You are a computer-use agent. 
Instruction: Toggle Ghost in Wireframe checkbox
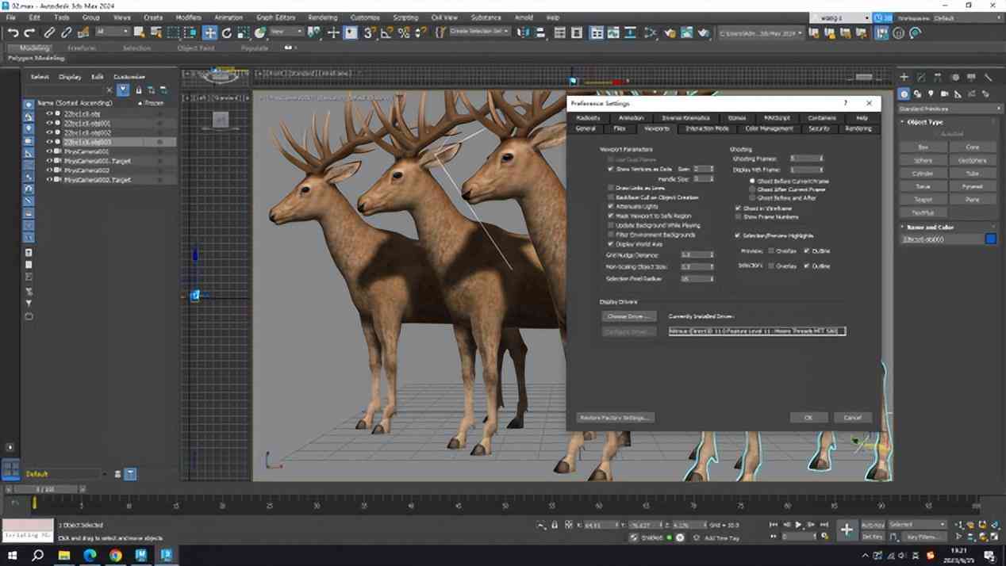click(738, 208)
